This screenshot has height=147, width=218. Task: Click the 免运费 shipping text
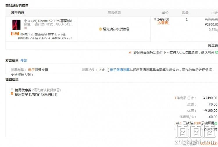click(213, 45)
